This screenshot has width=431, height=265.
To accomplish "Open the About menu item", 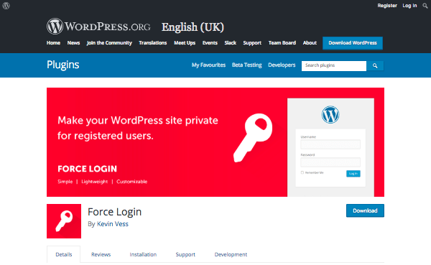I will tap(310, 43).
